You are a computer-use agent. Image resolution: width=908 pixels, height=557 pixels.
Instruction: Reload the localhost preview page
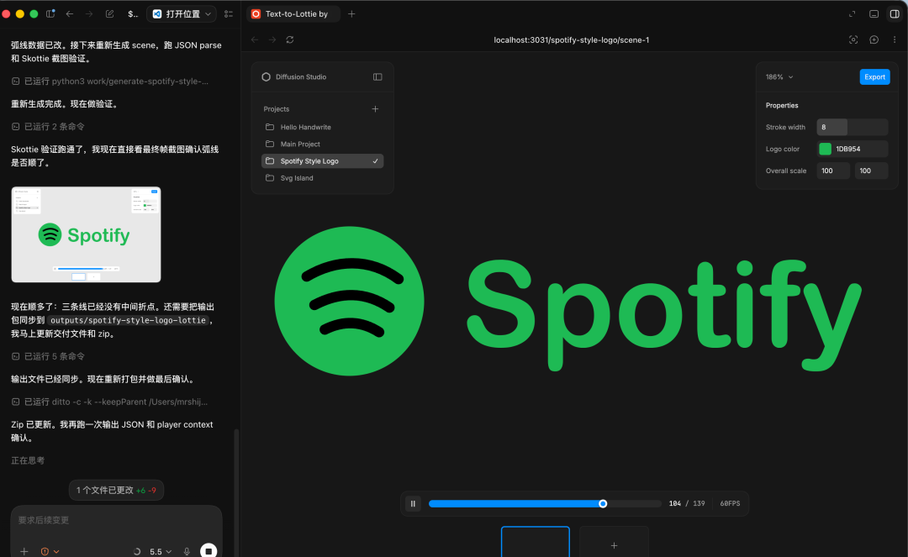click(290, 40)
